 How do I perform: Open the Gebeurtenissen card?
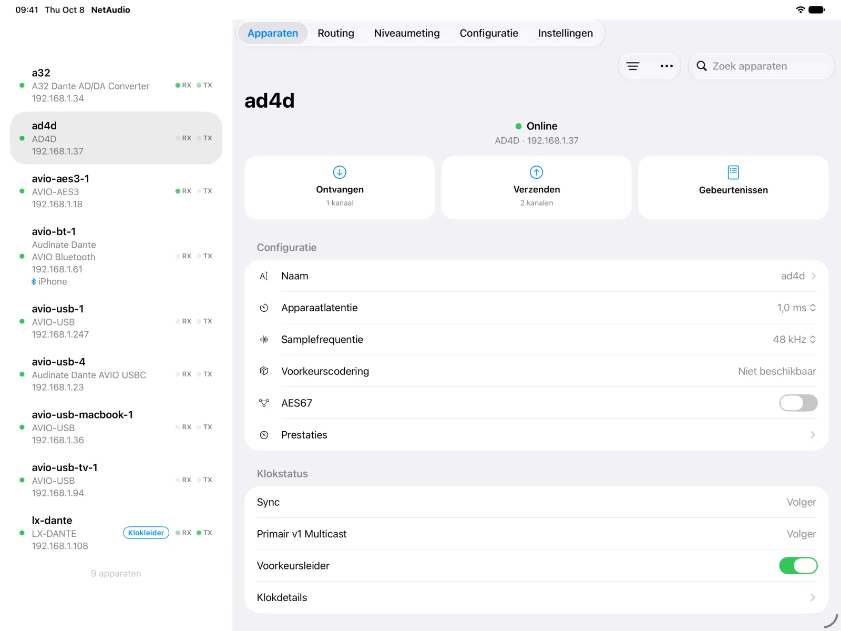coord(733,187)
